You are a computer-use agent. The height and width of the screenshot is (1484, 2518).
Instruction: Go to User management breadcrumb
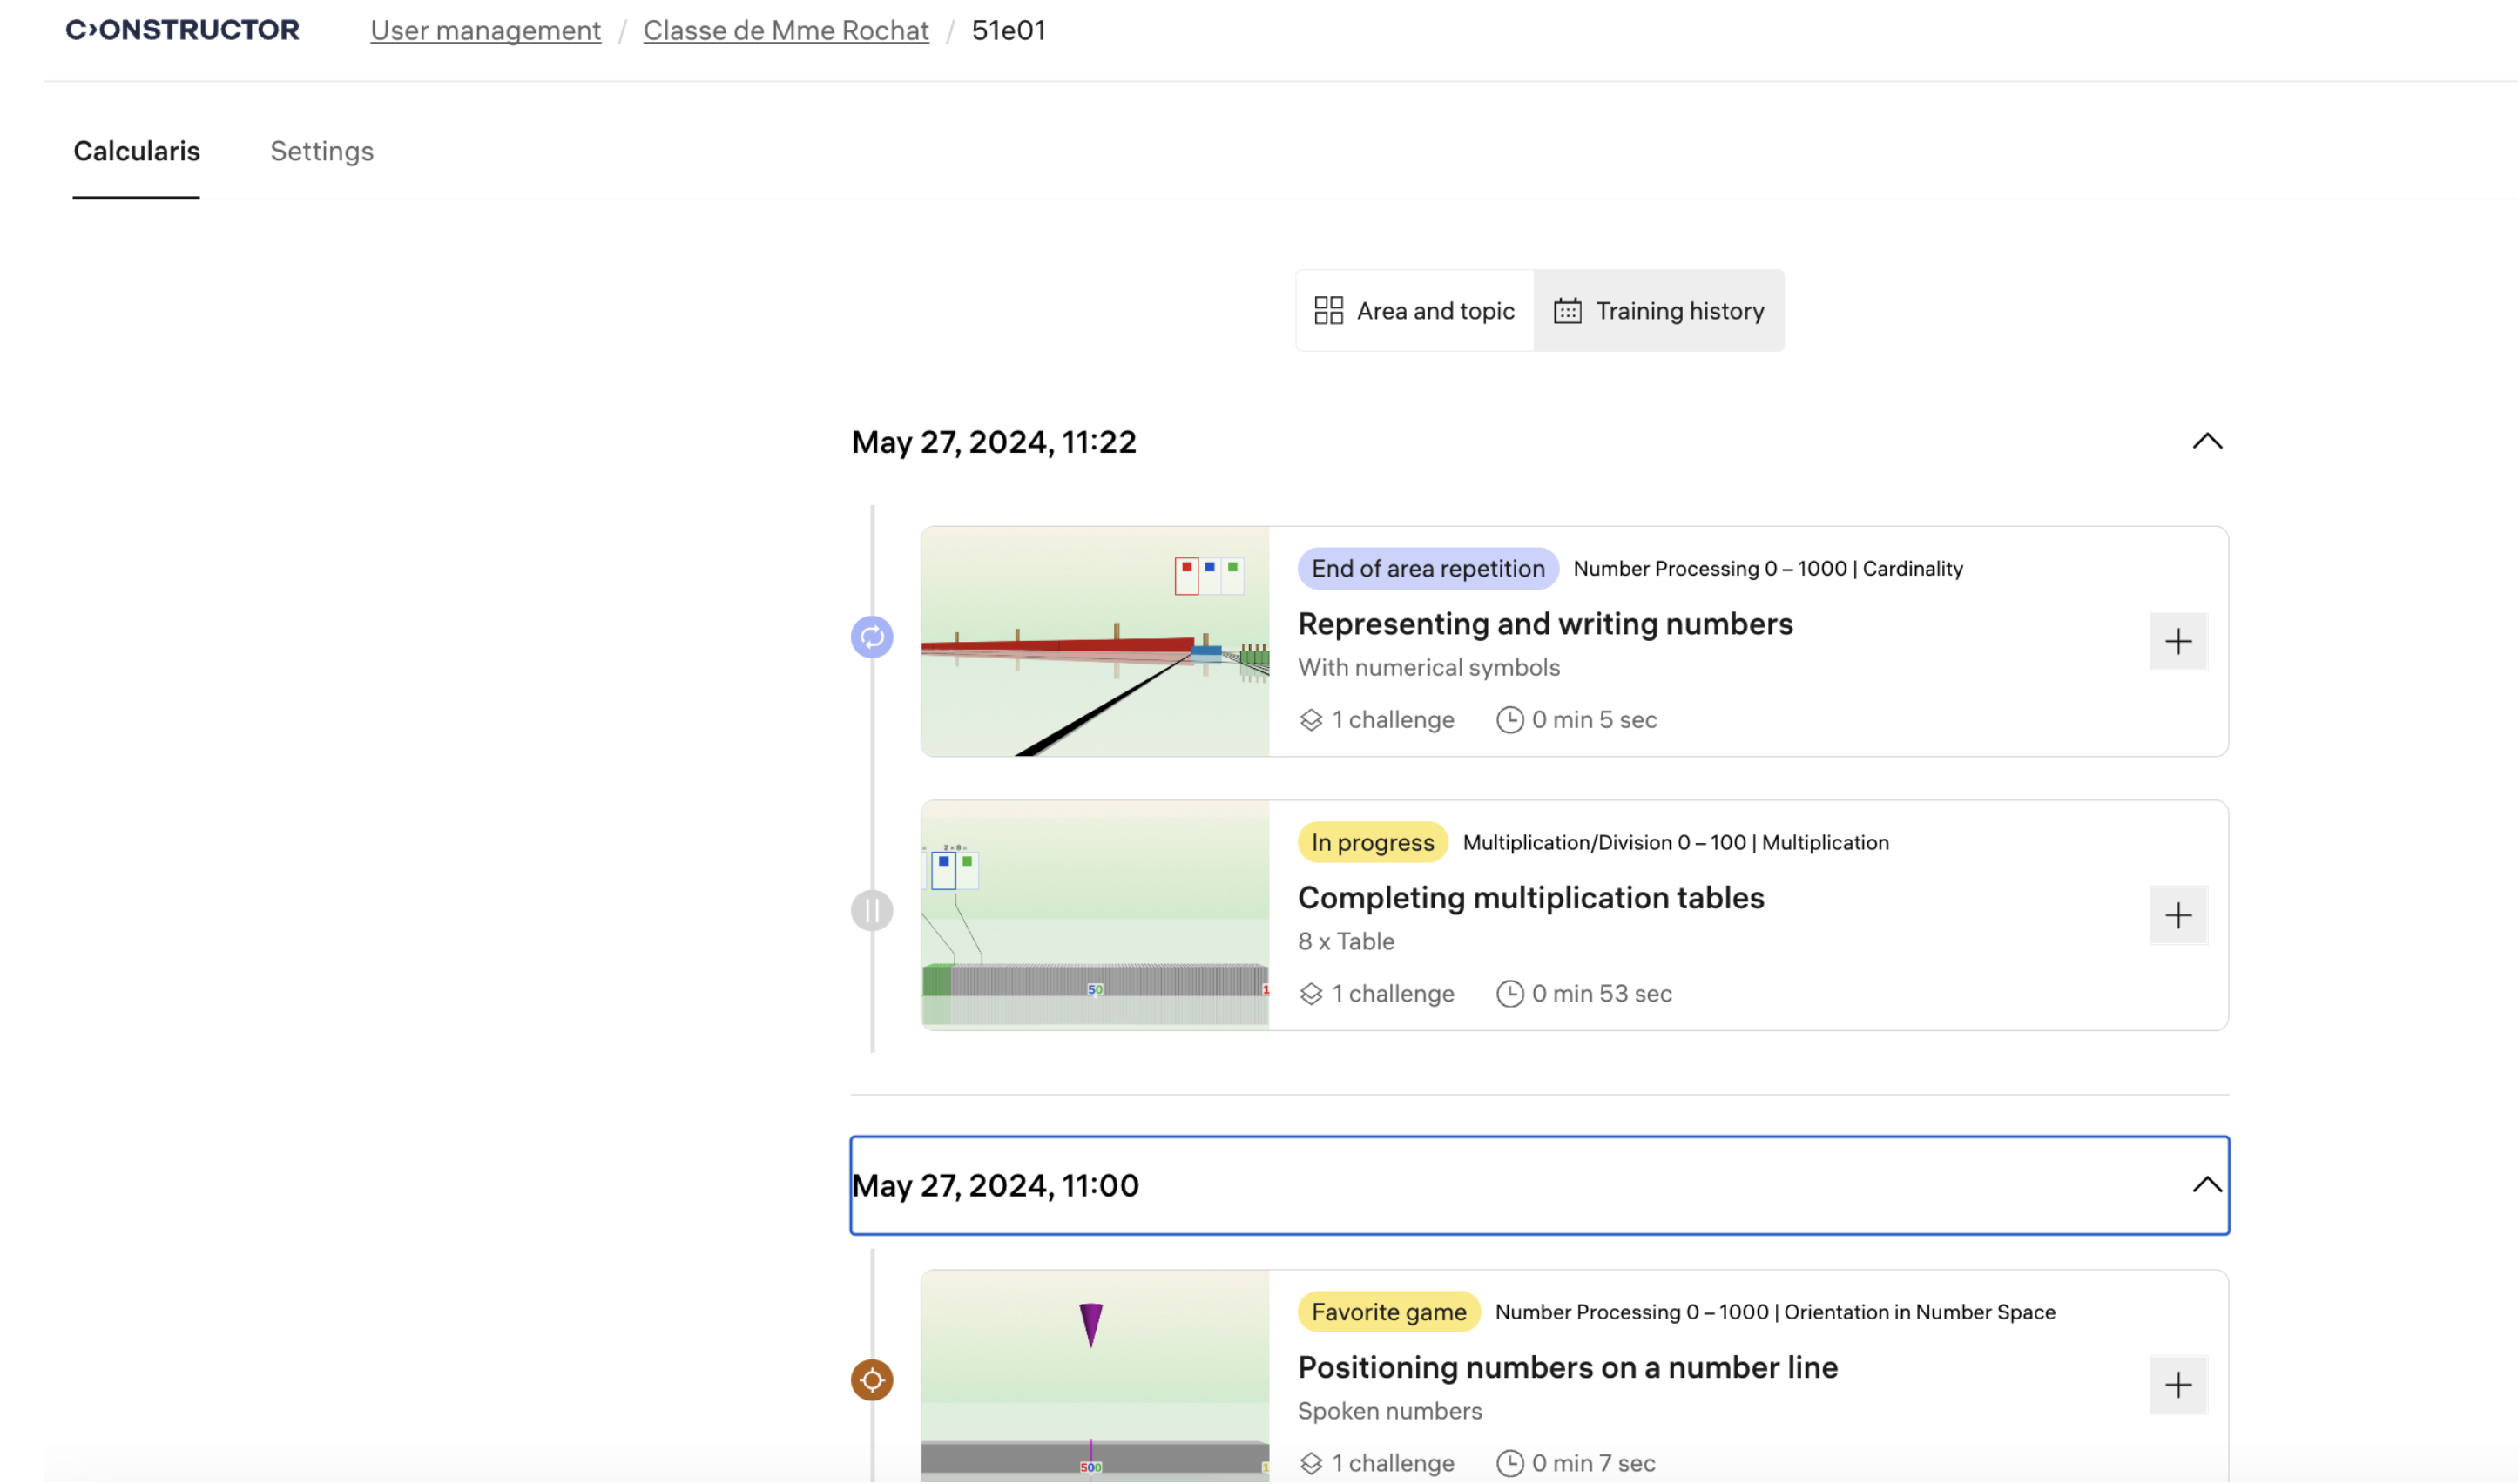pos(485,30)
